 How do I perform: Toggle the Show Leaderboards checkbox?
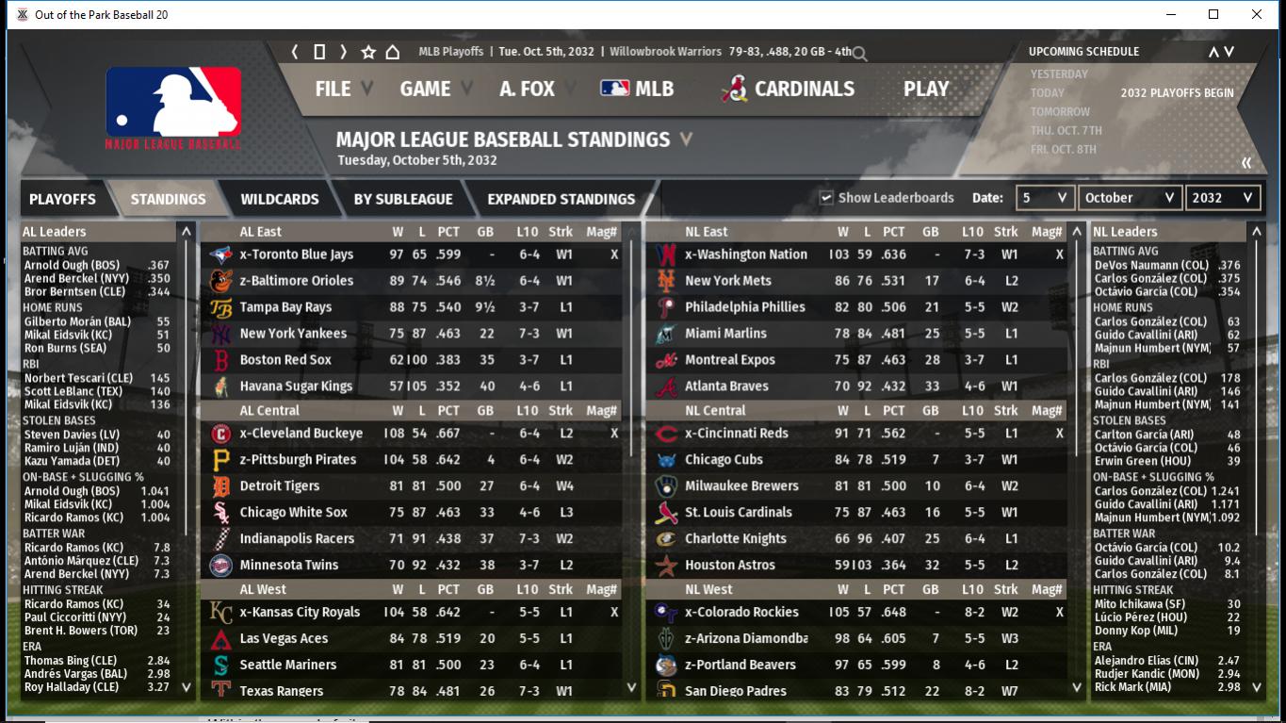tap(826, 198)
